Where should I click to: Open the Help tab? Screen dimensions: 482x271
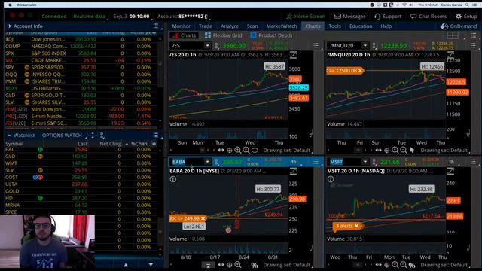(x=386, y=26)
